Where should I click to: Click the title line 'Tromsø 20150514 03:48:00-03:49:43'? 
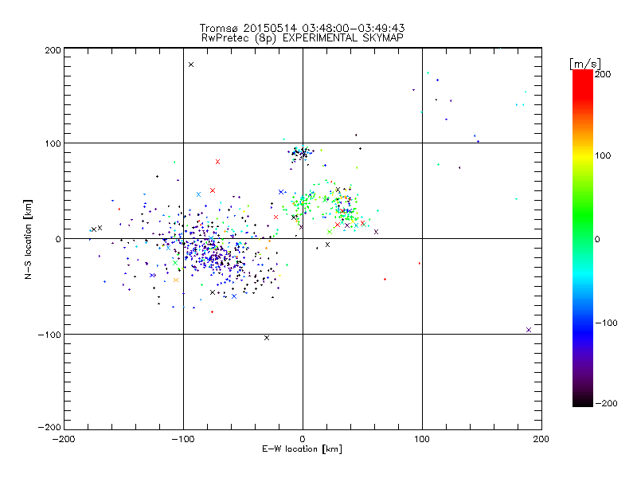pos(302,28)
